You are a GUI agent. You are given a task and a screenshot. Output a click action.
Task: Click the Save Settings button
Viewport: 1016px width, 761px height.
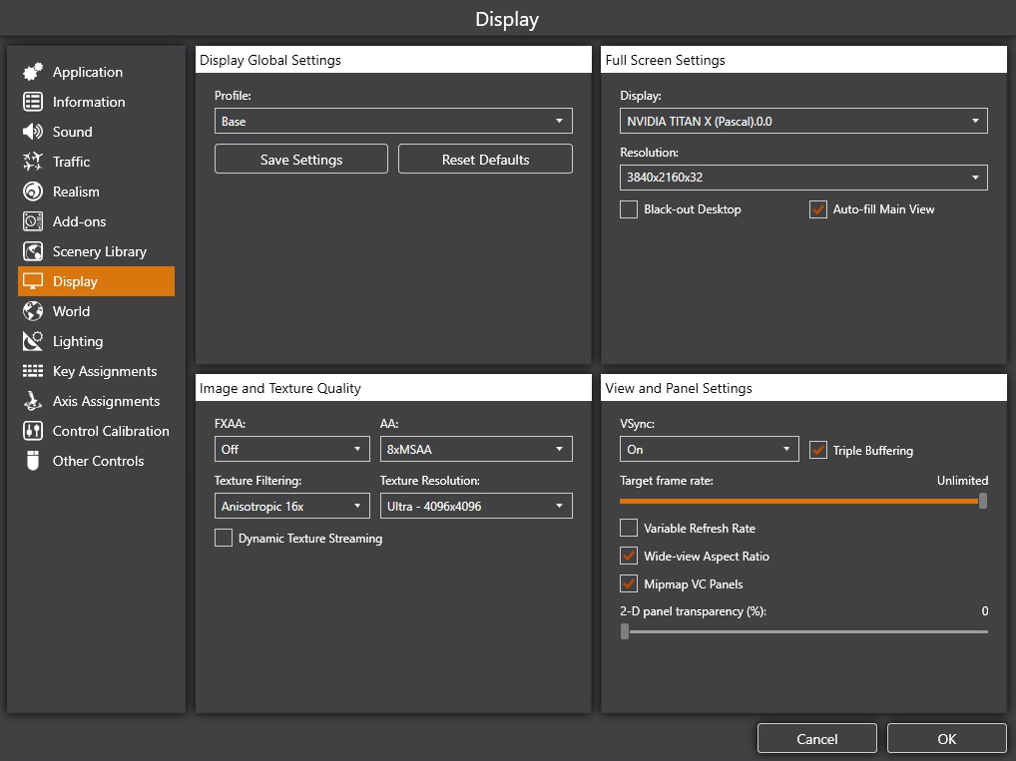(301, 160)
